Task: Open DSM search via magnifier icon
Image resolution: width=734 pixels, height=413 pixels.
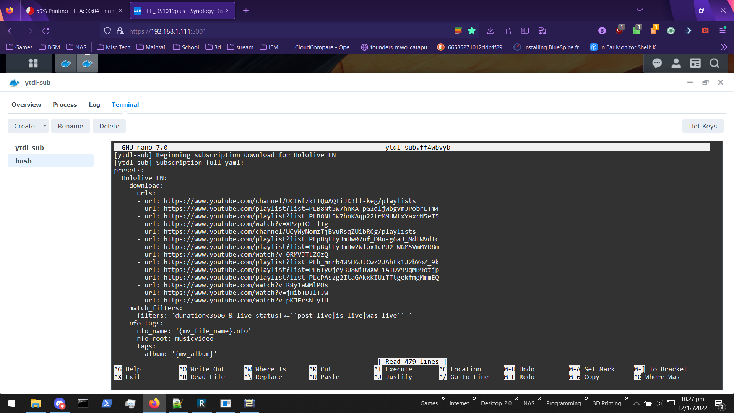Action: [714, 63]
